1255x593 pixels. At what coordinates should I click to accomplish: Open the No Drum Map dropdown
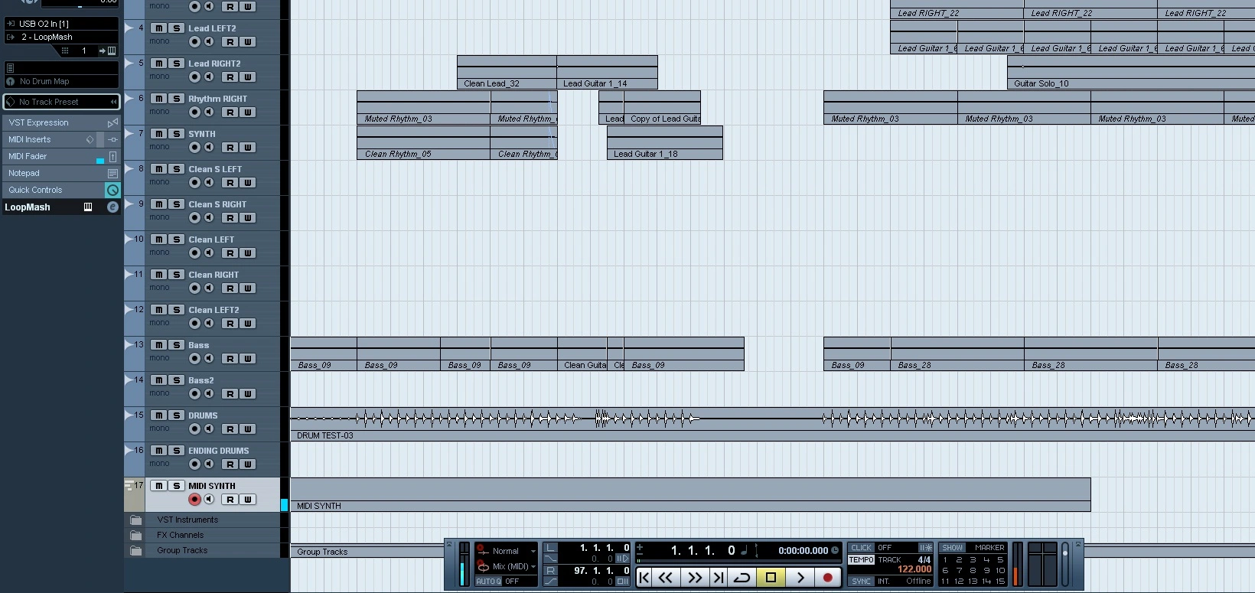[61, 81]
